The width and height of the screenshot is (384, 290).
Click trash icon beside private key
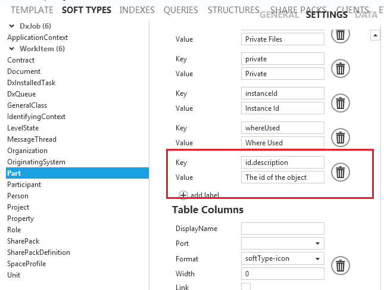[x=340, y=68]
